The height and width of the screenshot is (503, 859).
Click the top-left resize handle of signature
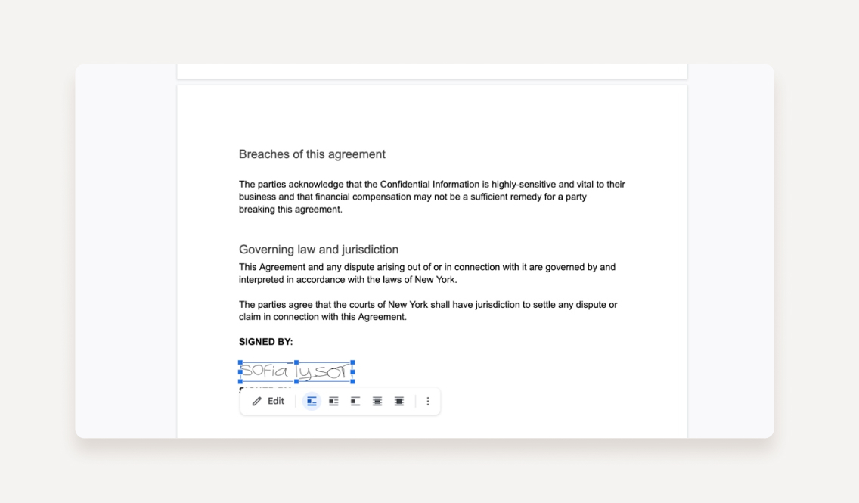pyautogui.click(x=240, y=363)
